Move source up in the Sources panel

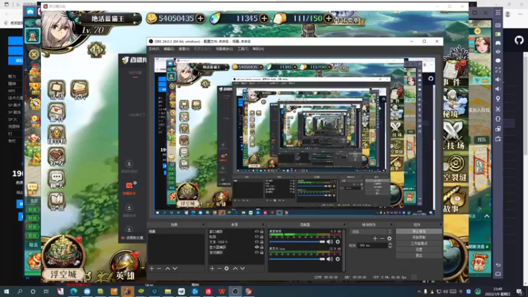tap(236, 269)
